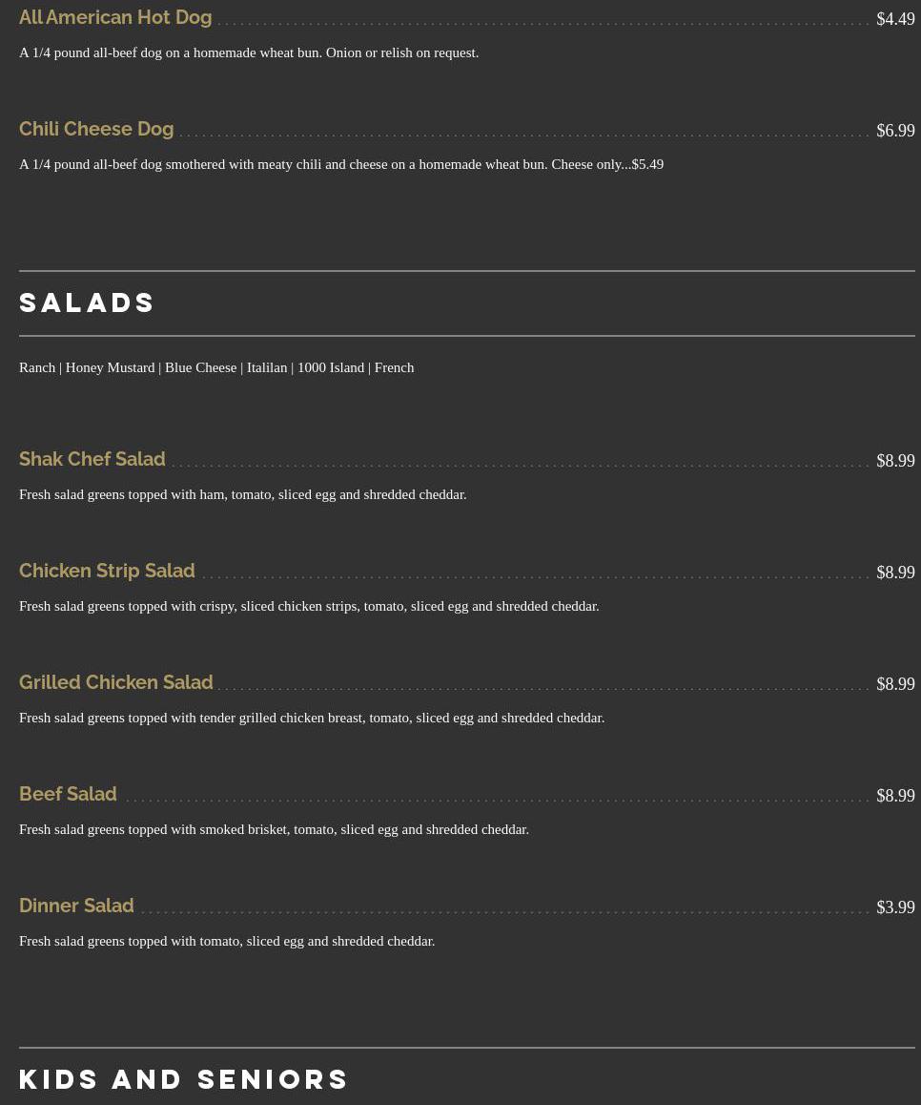Open the Shak Chef Salad item
The height and width of the screenshot is (1105, 921).
(92, 460)
